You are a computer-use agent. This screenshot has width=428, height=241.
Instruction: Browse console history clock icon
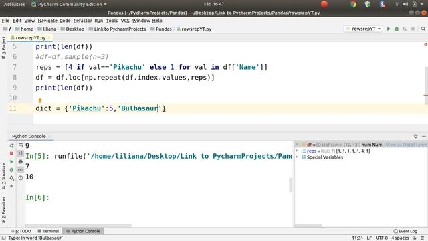[21, 178]
